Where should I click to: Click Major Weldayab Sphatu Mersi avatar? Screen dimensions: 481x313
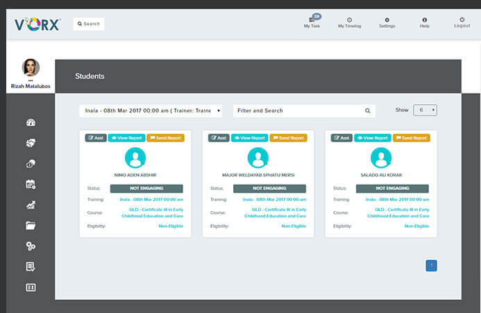point(258,158)
